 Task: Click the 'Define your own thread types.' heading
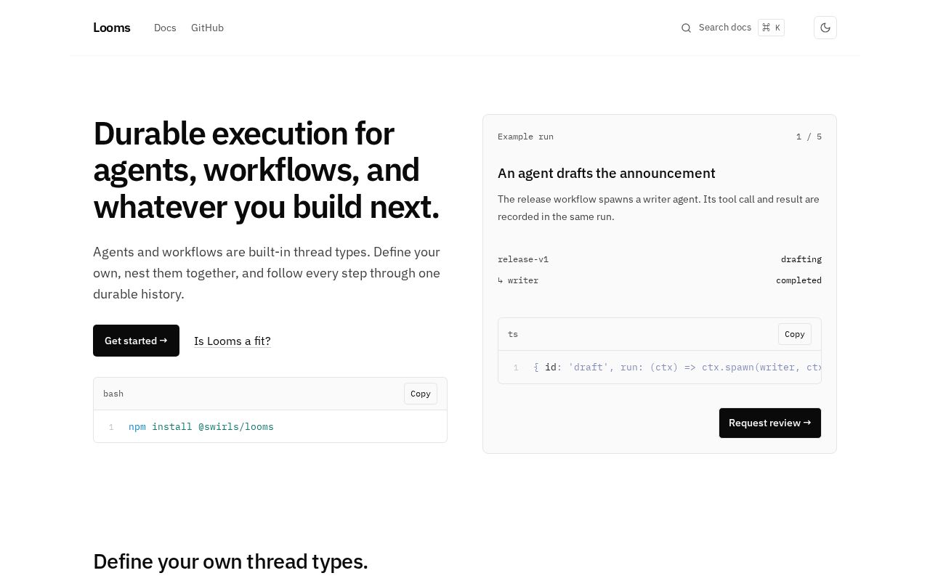tap(230, 561)
